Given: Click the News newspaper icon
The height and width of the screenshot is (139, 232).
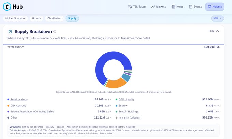Looking at the screenshot, I should coord(173,6).
